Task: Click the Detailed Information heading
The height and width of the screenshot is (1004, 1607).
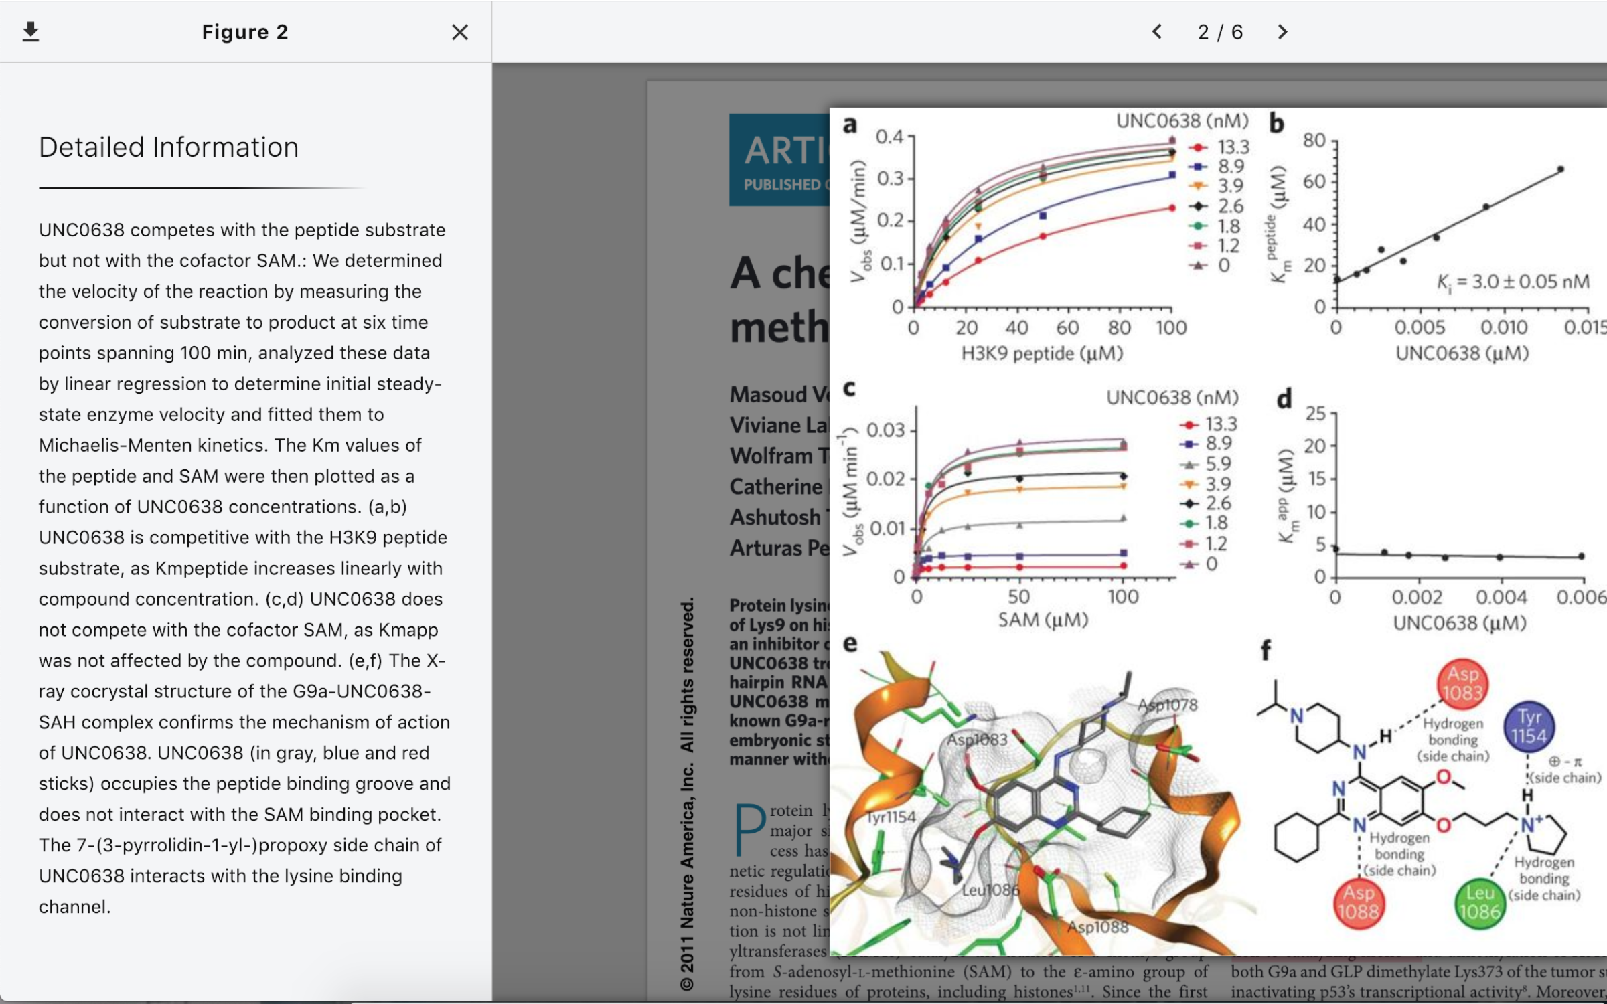Action: [168, 147]
